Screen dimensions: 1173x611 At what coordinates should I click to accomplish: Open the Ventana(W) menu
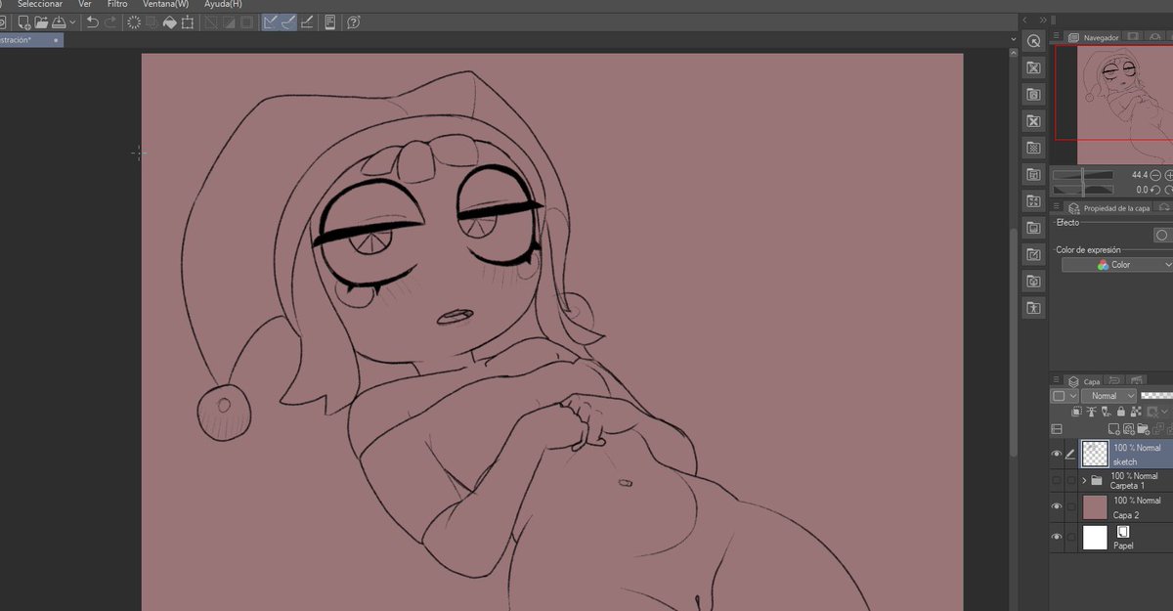coord(165,4)
